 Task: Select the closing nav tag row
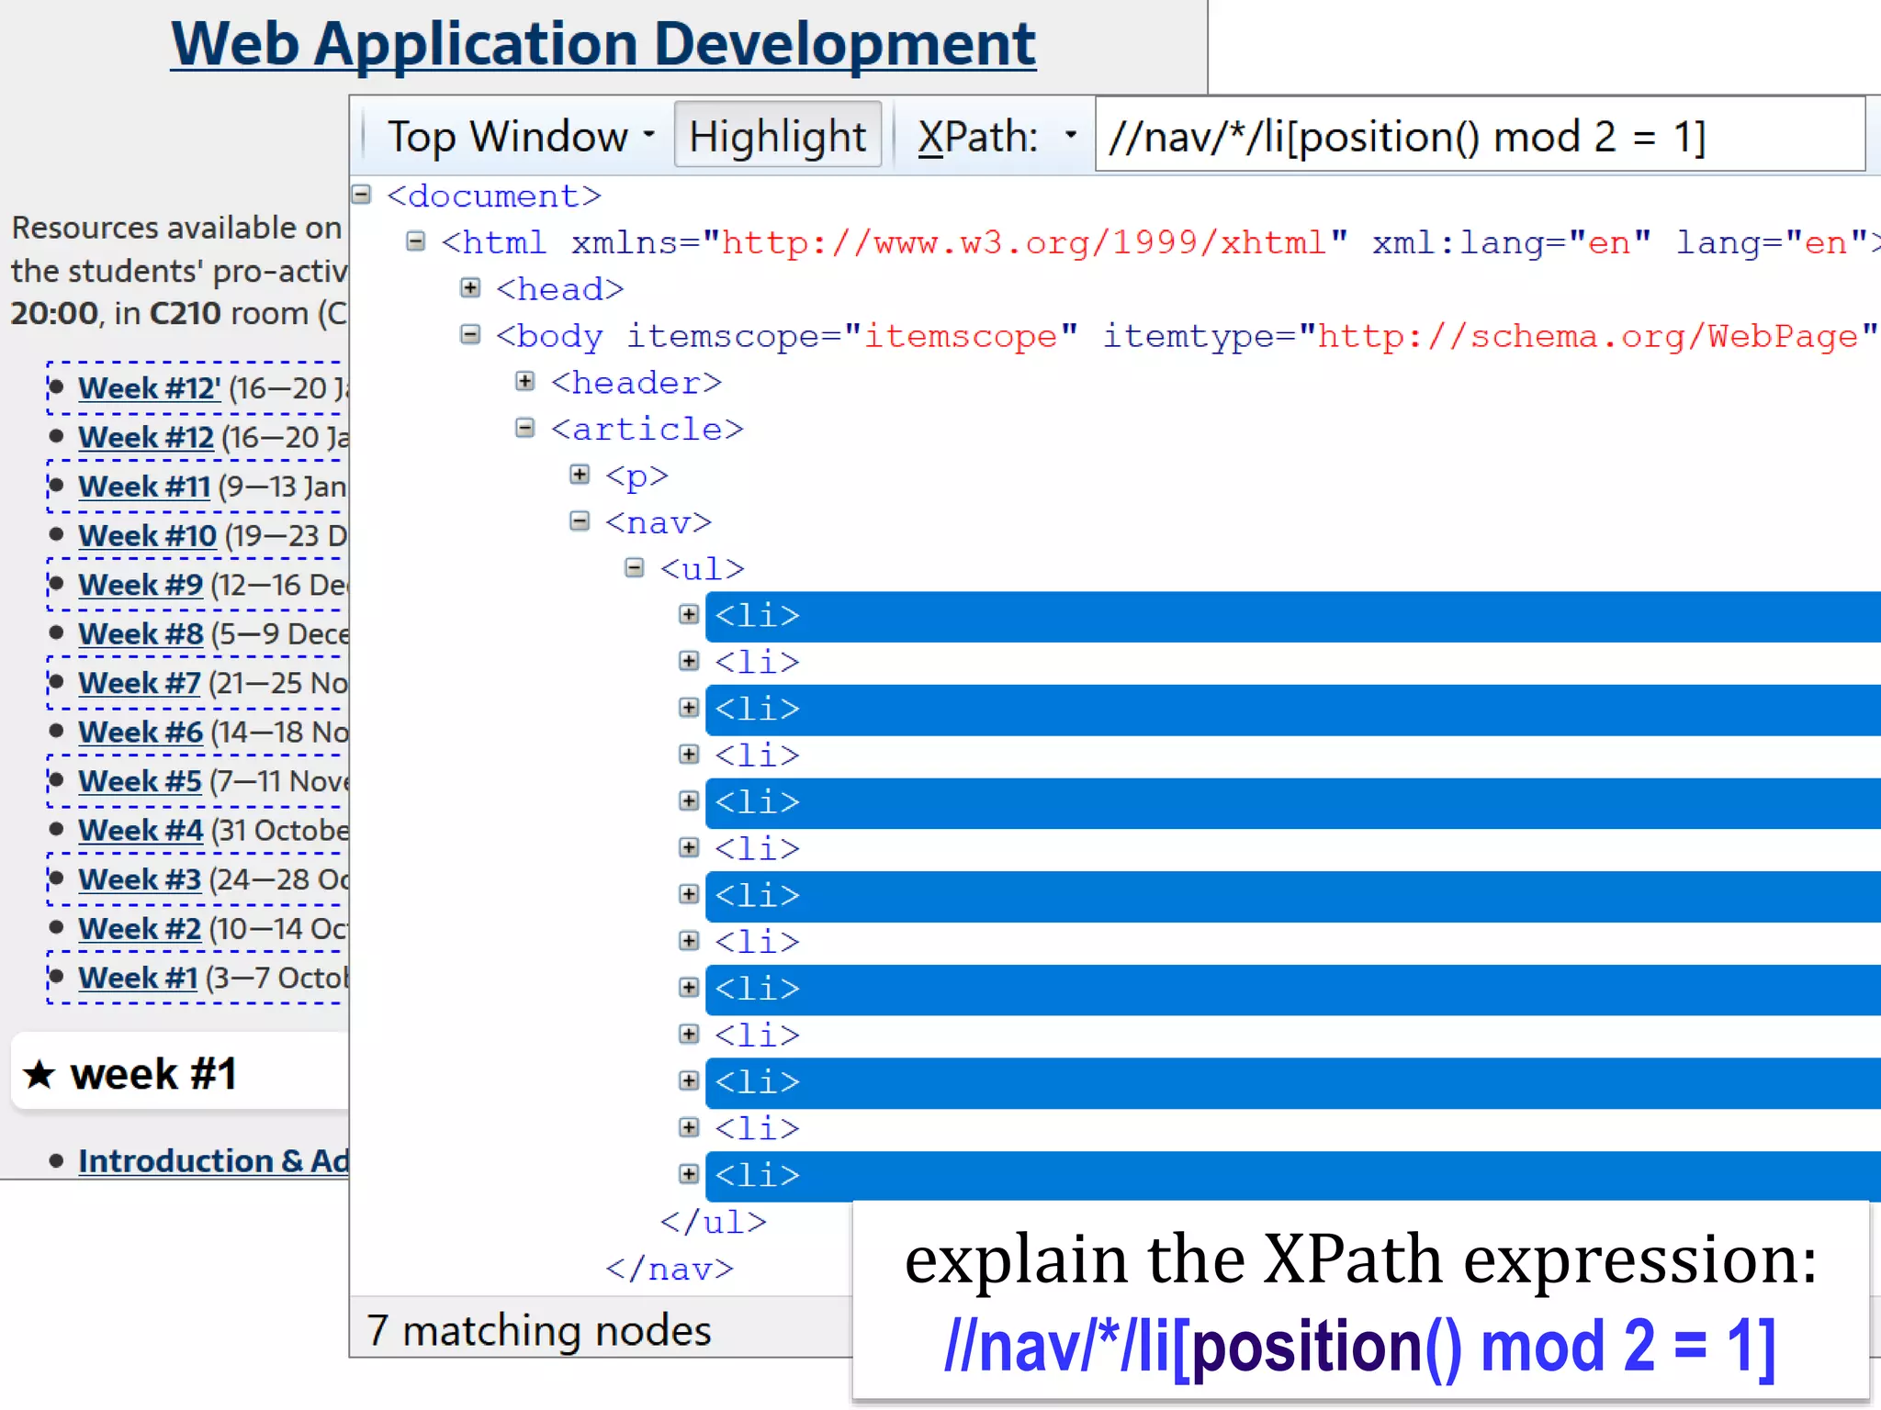(669, 1270)
